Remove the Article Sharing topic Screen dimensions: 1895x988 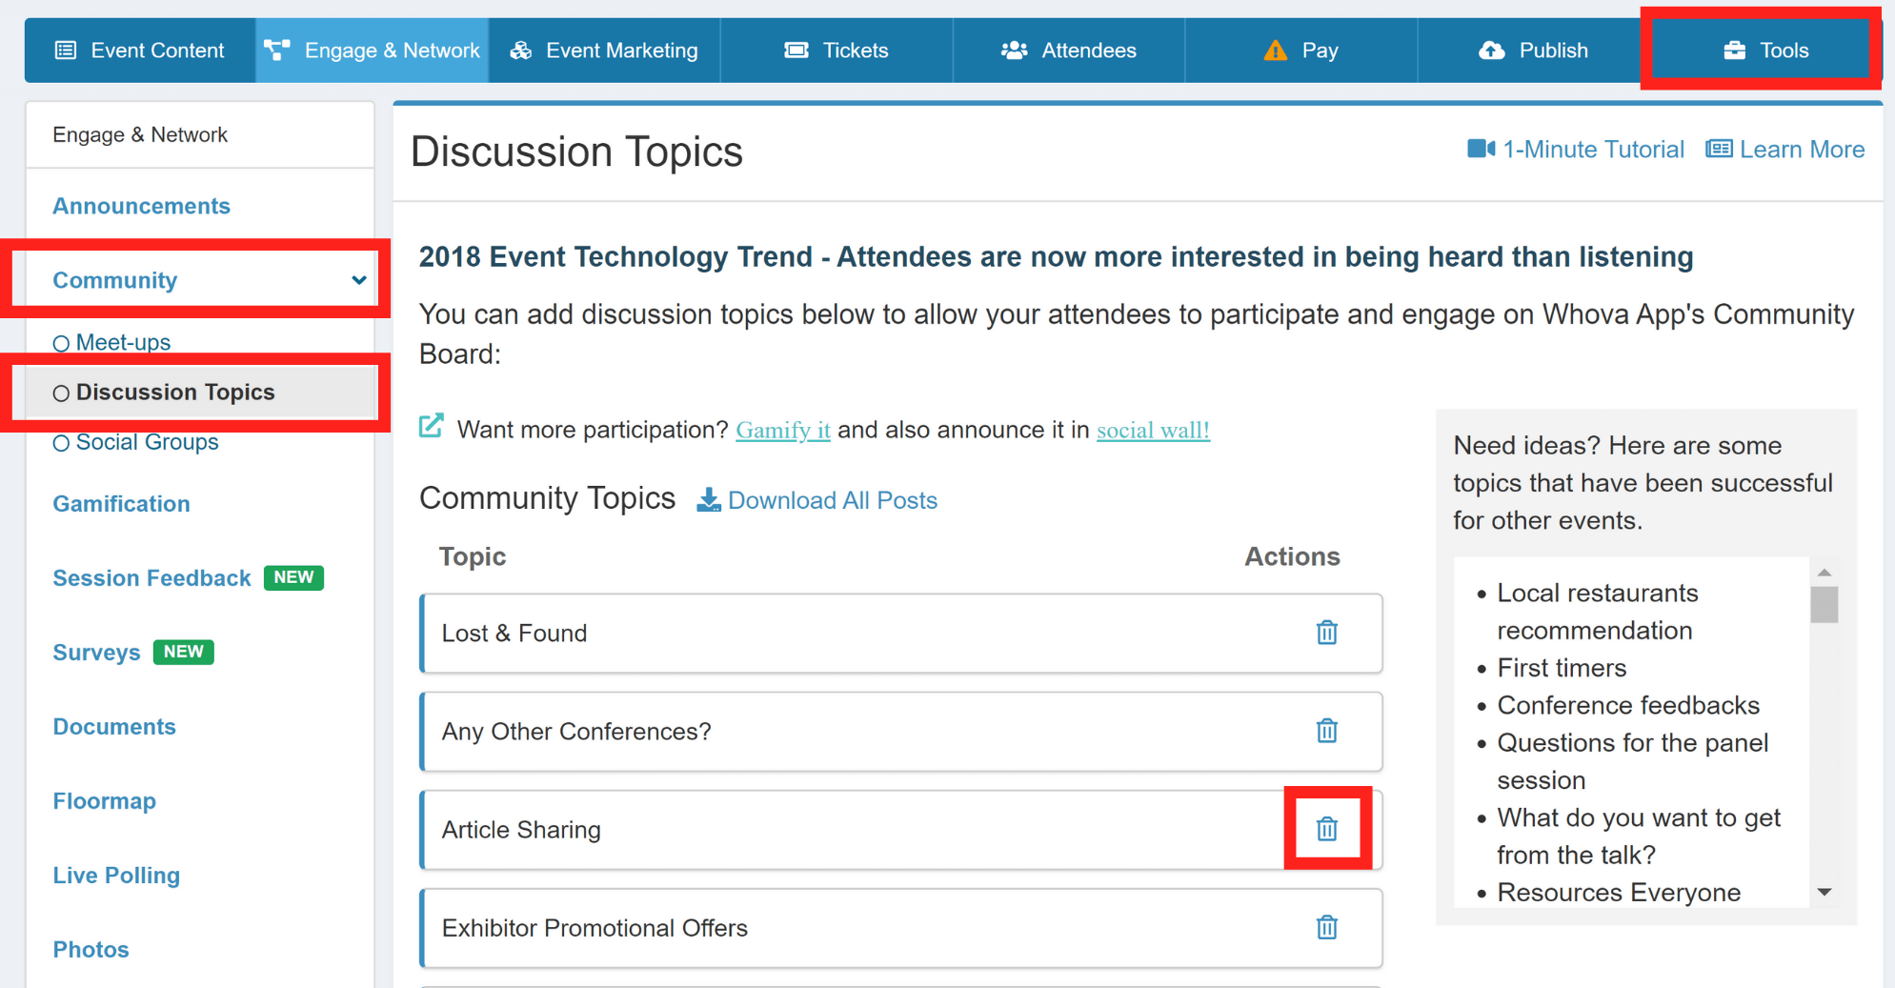(1326, 829)
